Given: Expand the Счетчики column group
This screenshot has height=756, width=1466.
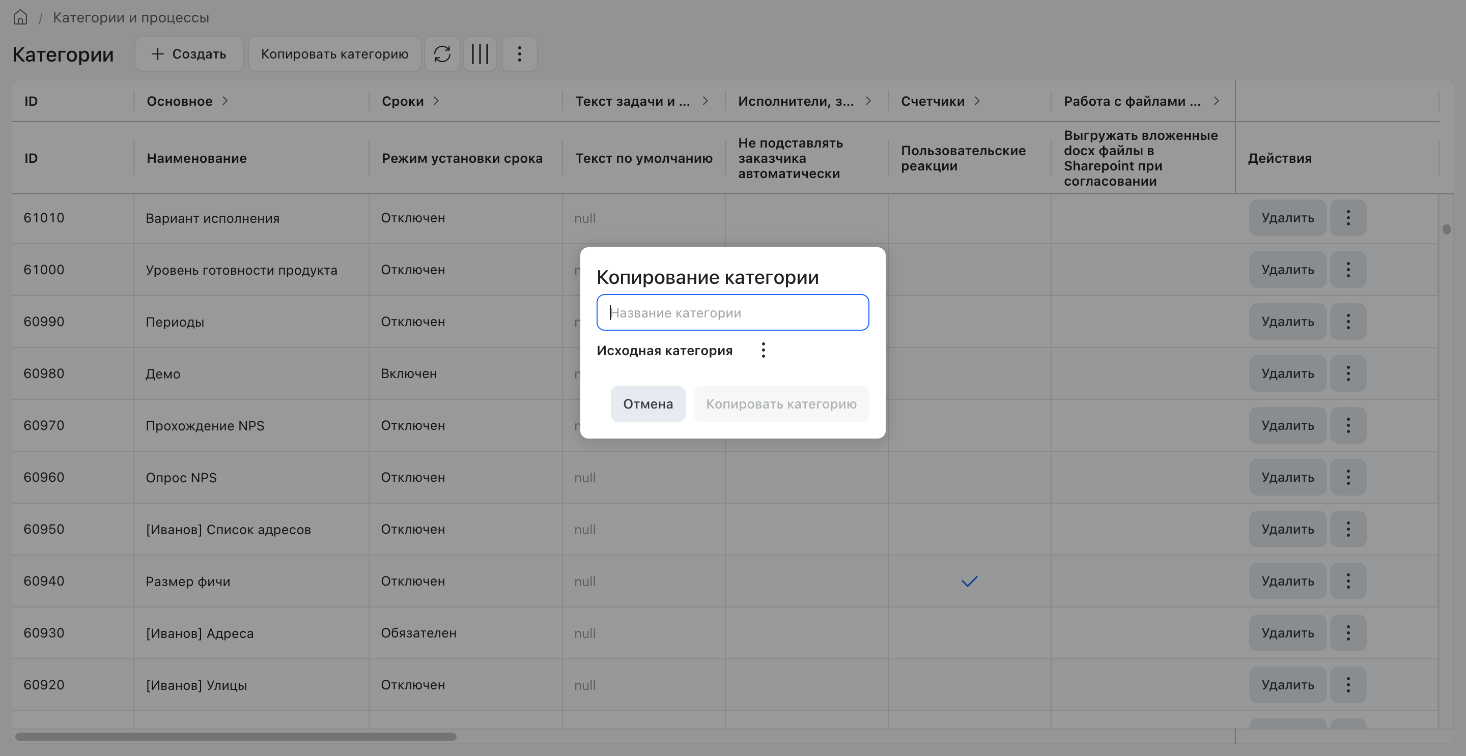Looking at the screenshot, I should (977, 101).
